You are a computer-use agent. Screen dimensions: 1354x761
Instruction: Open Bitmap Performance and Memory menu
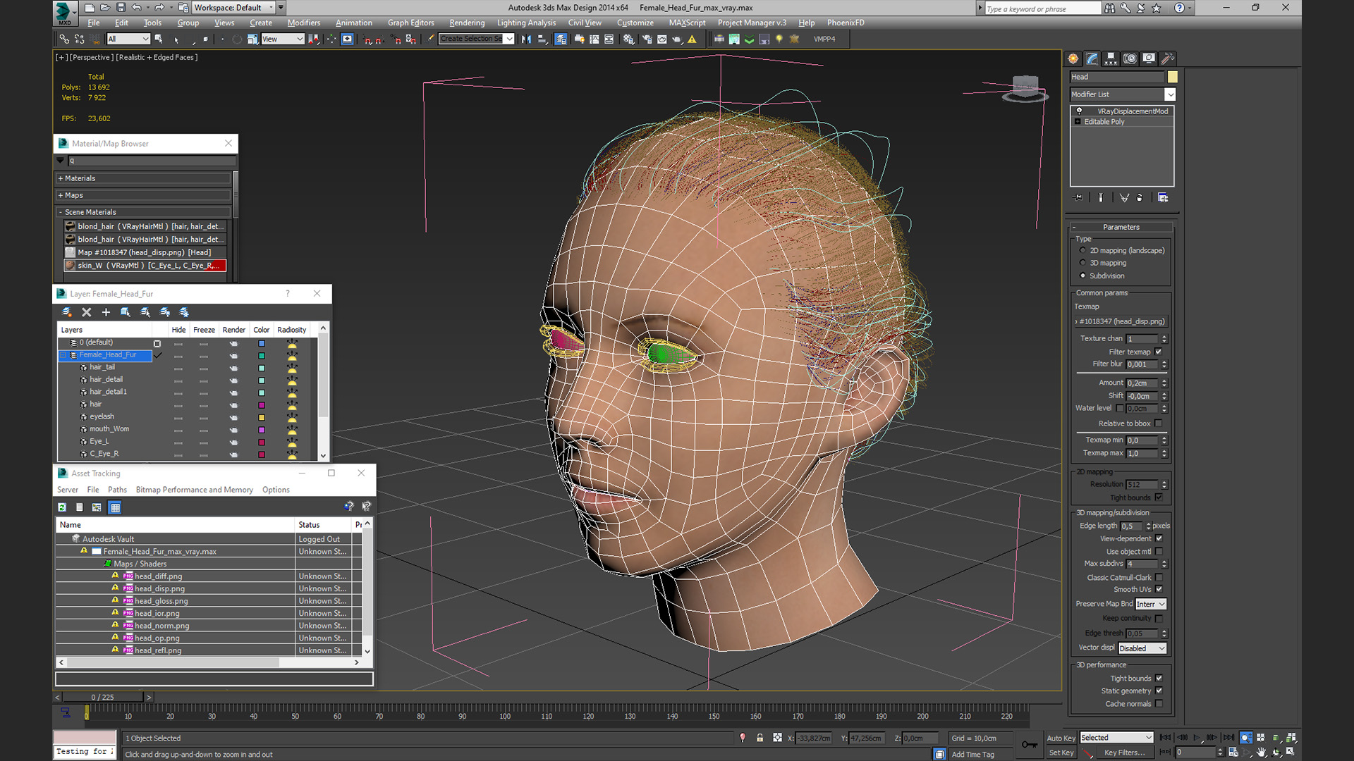click(x=194, y=490)
